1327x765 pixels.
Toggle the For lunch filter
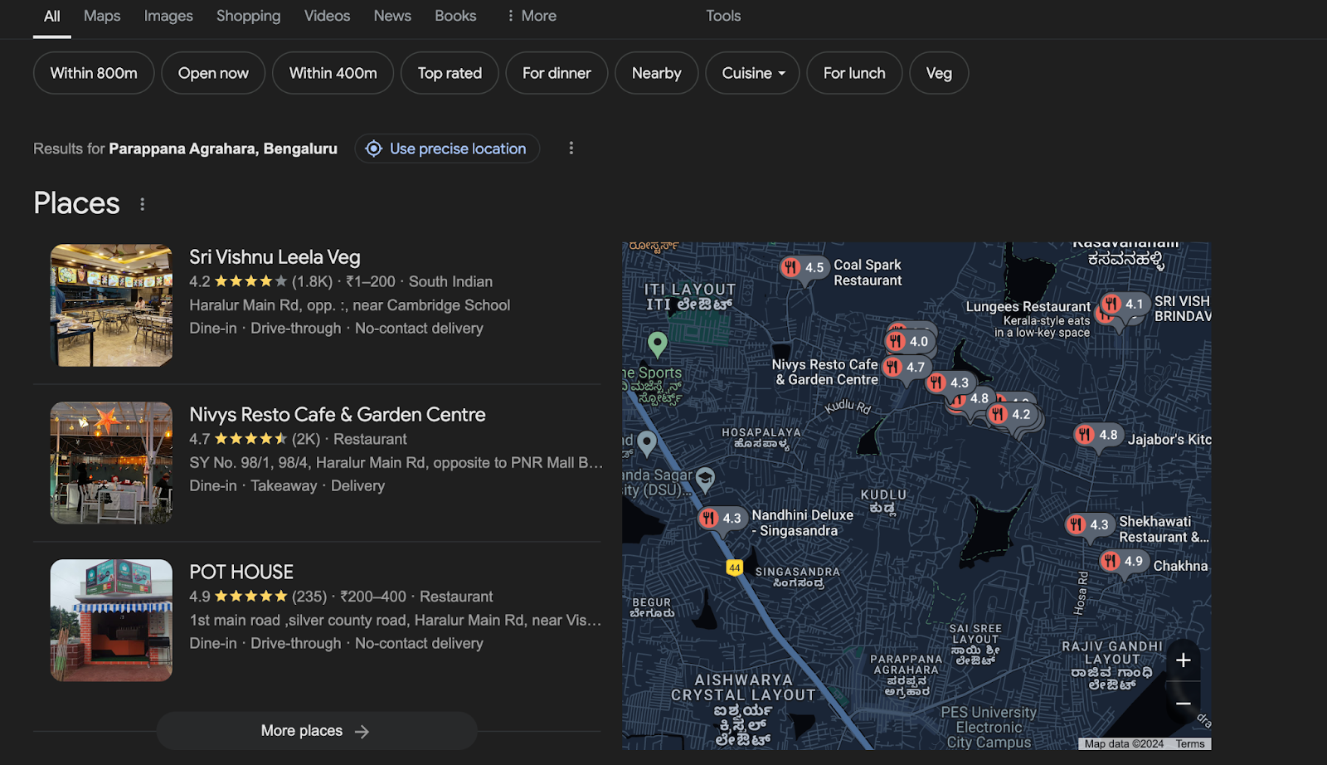click(x=854, y=73)
